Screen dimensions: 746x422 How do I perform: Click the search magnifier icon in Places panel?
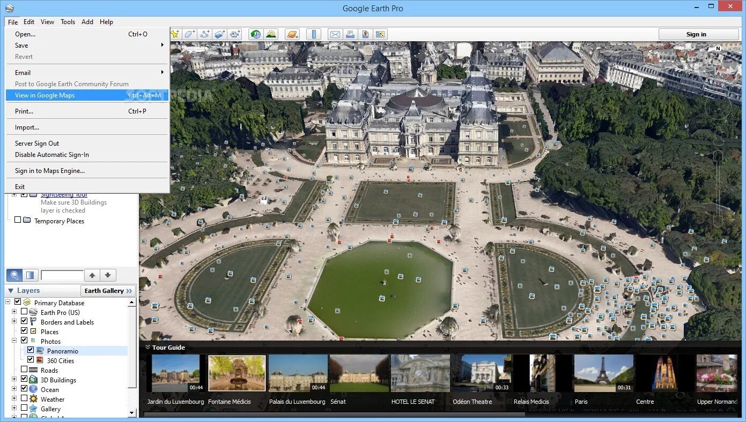tap(14, 275)
